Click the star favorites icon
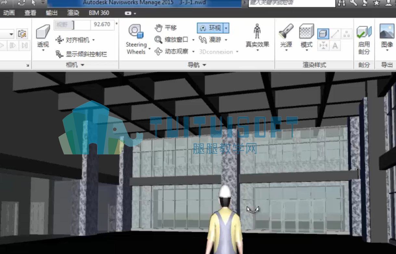 pyautogui.click(x=377, y=3)
